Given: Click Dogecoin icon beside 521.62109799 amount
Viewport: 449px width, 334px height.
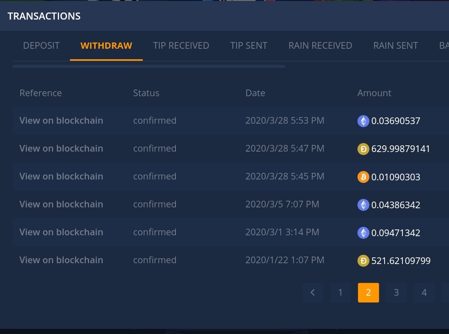Looking at the screenshot, I should coord(363,261).
